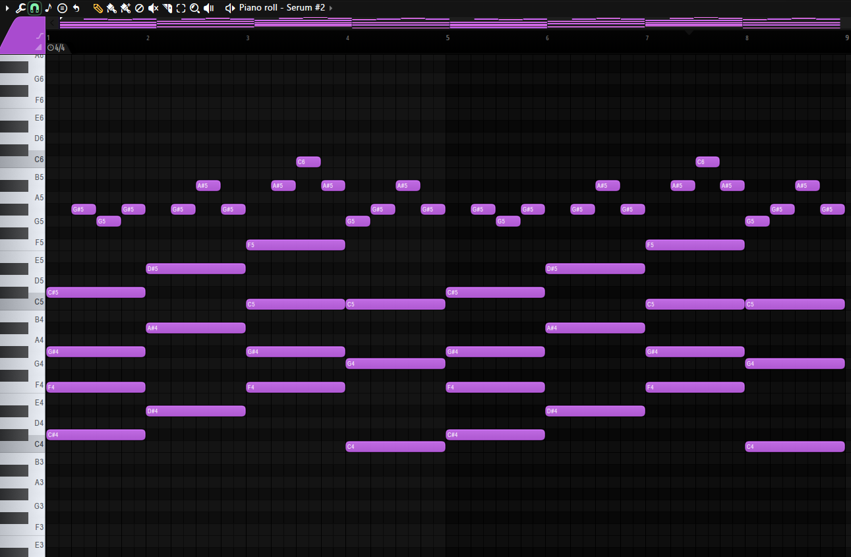The height and width of the screenshot is (557, 851).
Task: Select the Delete tool
Action: pyautogui.click(x=139, y=8)
